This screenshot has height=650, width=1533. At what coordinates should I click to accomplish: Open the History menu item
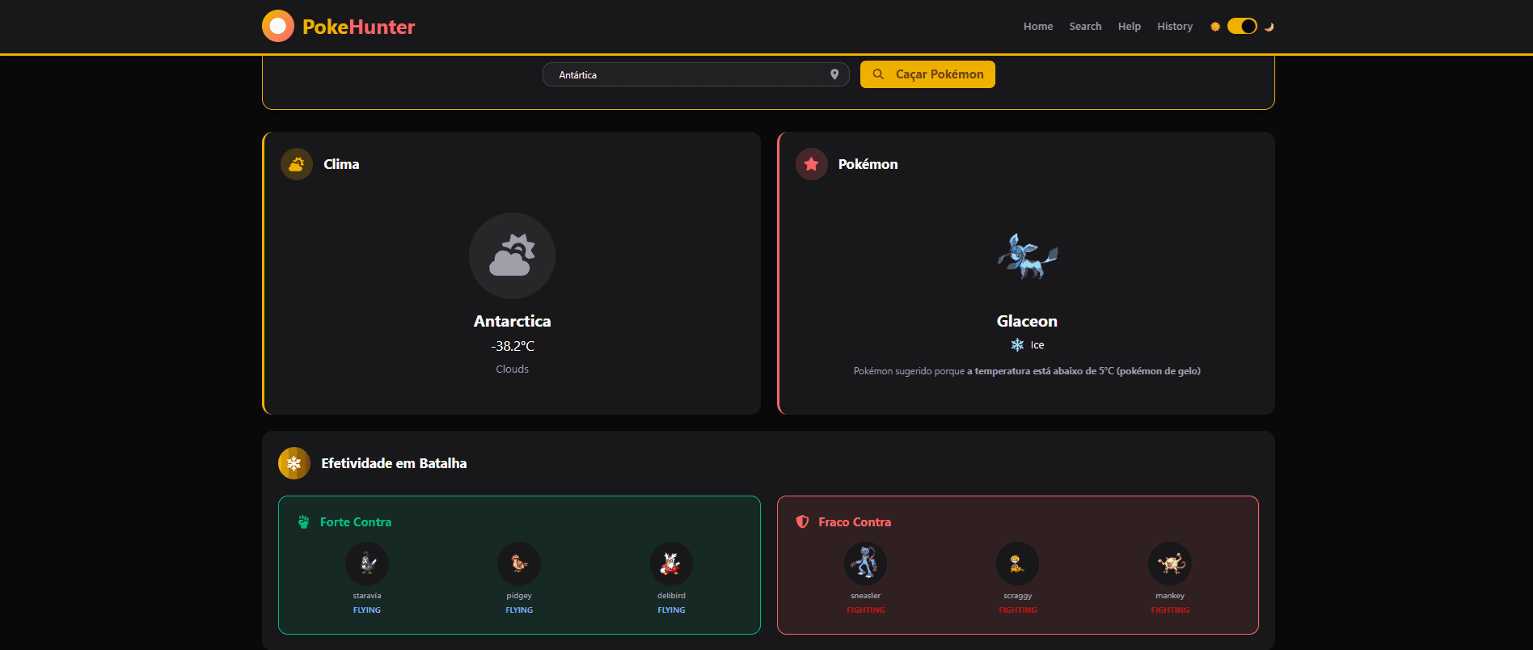point(1175,27)
